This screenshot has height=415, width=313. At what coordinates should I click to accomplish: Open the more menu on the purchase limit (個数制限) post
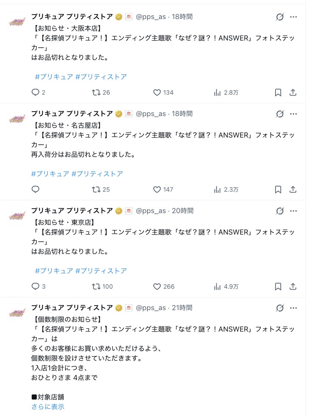[293, 308]
